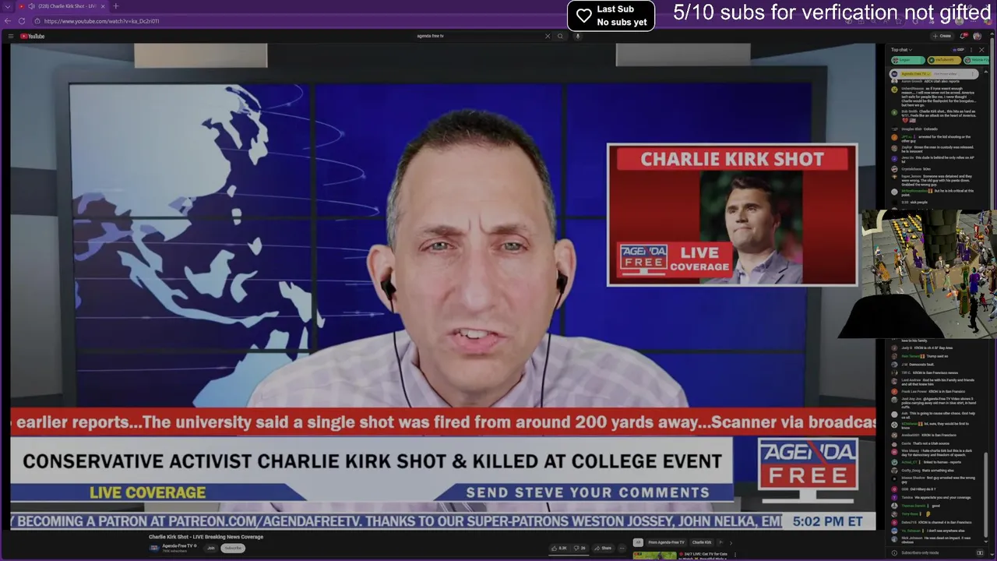Clear the search box with the X
The height and width of the screenshot is (561, 997).
tap(548, 36)
